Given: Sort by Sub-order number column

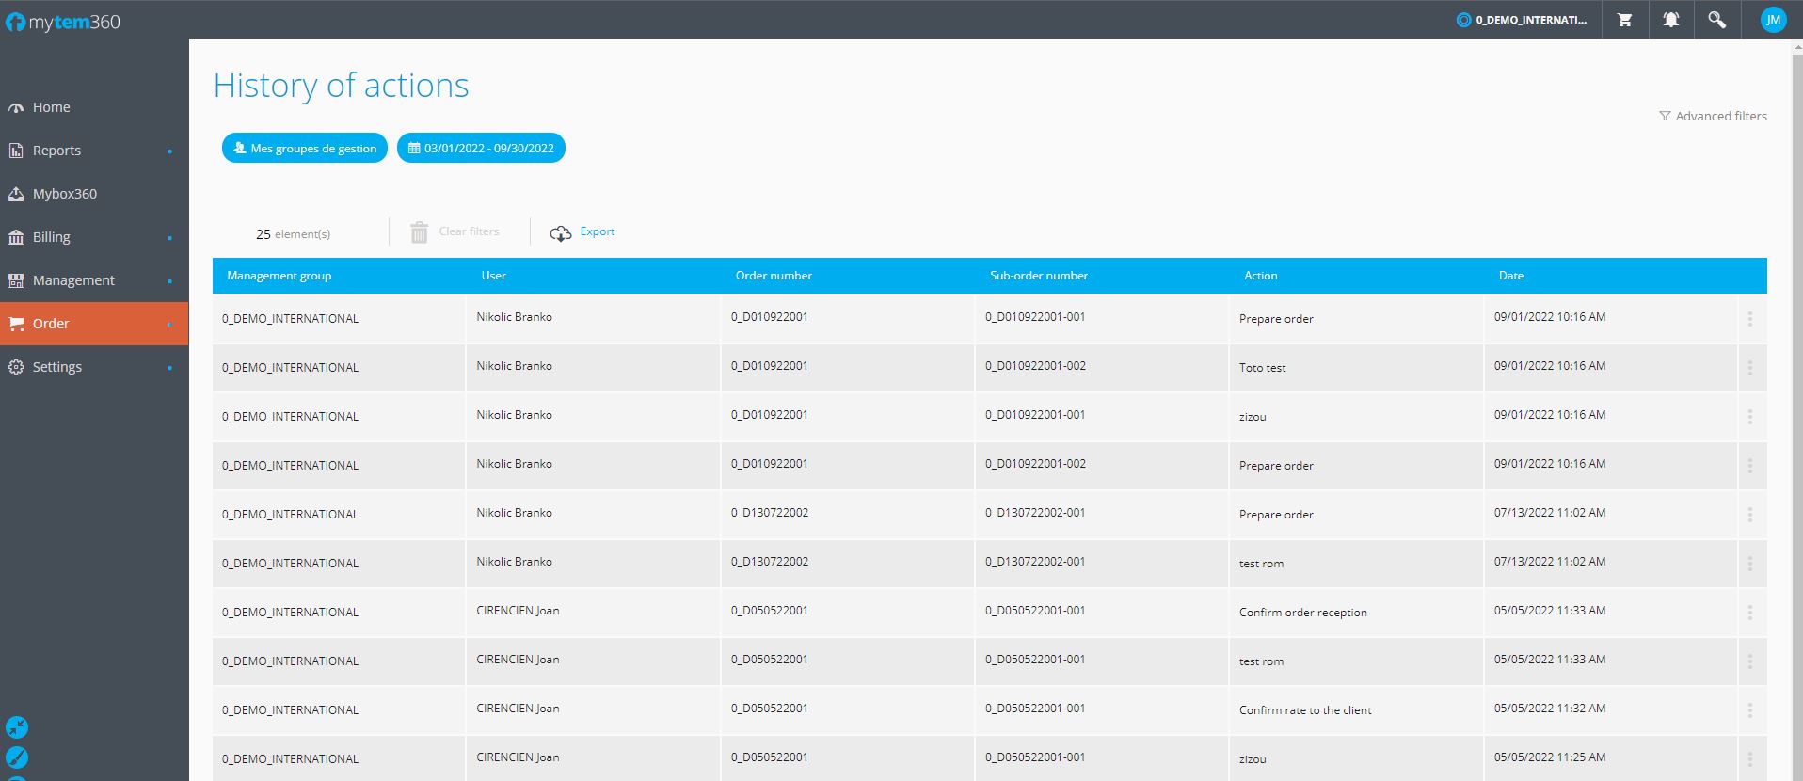Looking at the screenshot, I should [1039, 276].
